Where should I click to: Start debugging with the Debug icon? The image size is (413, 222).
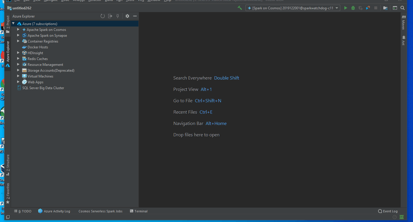point(353,8)
